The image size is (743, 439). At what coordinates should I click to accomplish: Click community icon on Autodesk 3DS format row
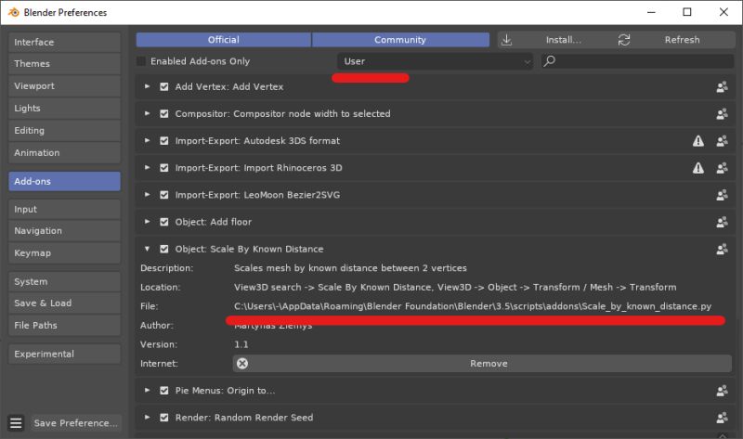coord(722,141)
